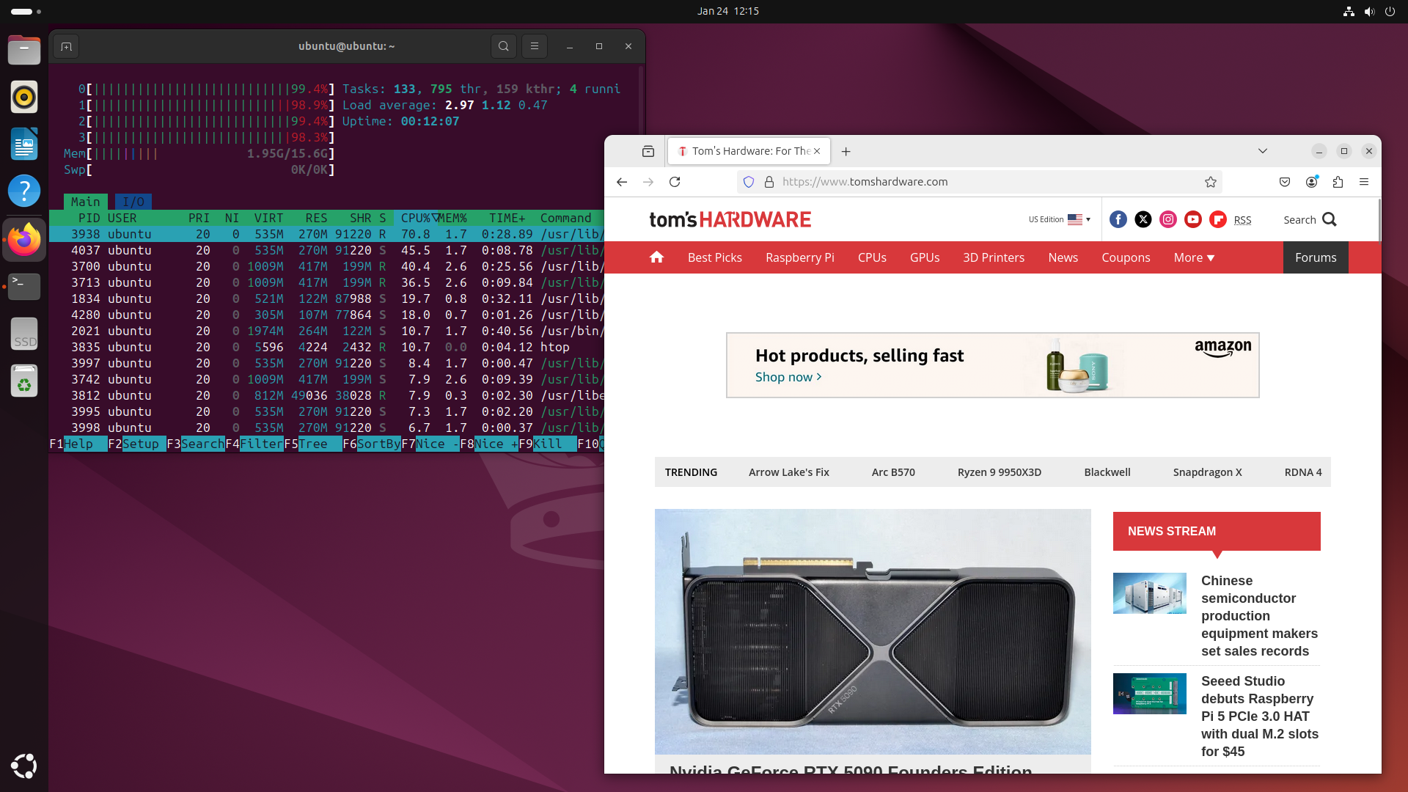Select the Best Picks nav item
Image resolution: width=1408 pixels, height=792 pixels.
(715, 257)
